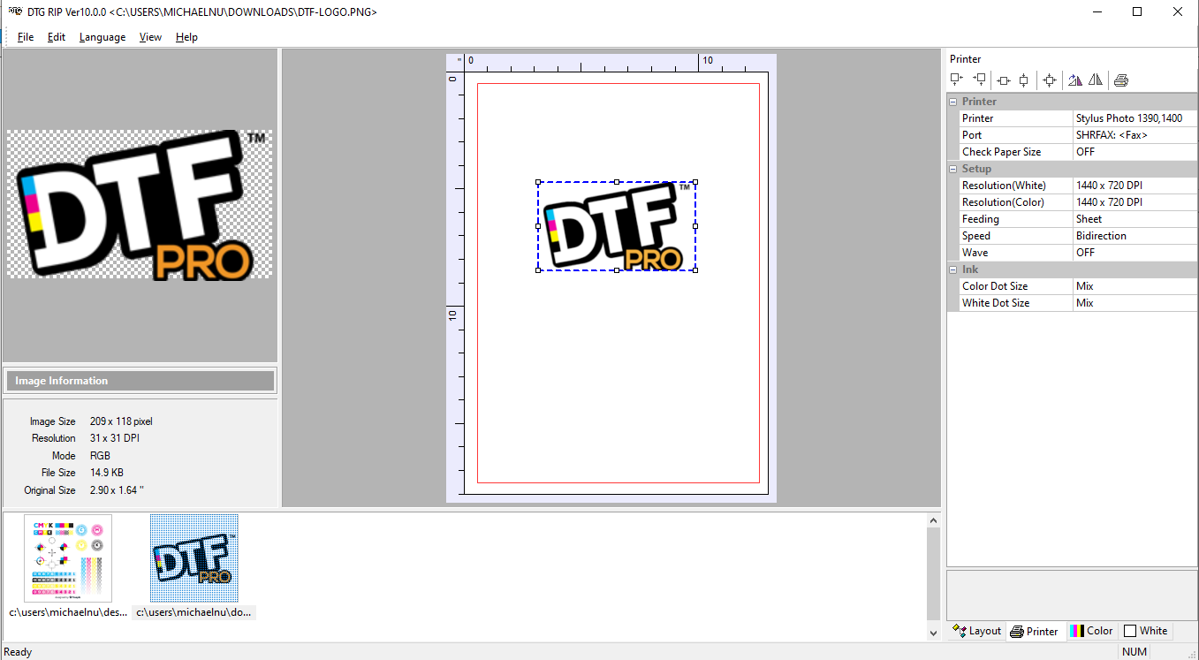Click the print icon in Printer toolbar
This screenshot has height=660, width=1199.
(x=1121, y=80)
